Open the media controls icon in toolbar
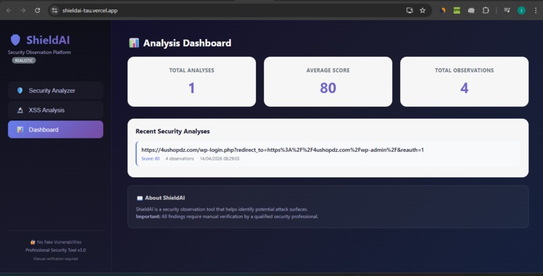The image size is (543, 276). (x=507, y=10)
